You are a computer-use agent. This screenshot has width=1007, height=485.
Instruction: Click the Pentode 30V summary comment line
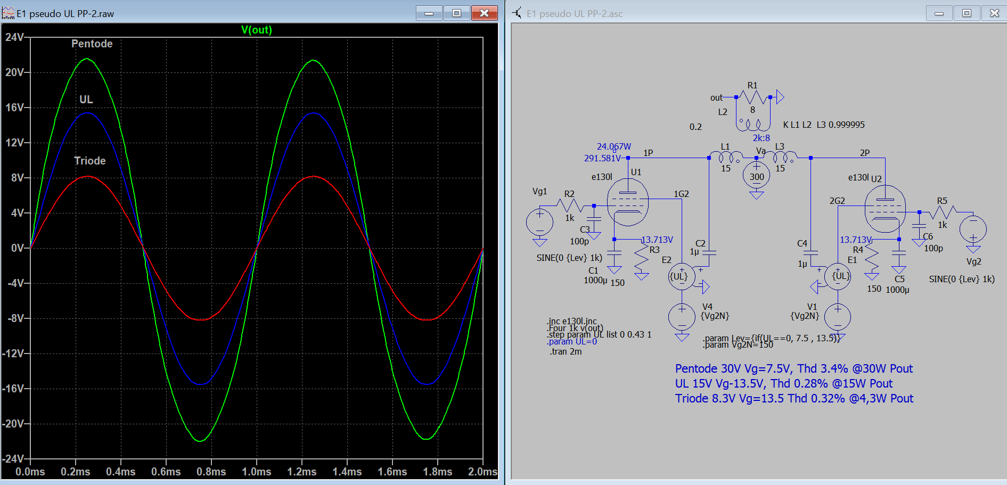pos(794,368)
